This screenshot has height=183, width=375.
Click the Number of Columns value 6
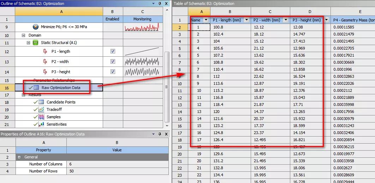(118, 164)
